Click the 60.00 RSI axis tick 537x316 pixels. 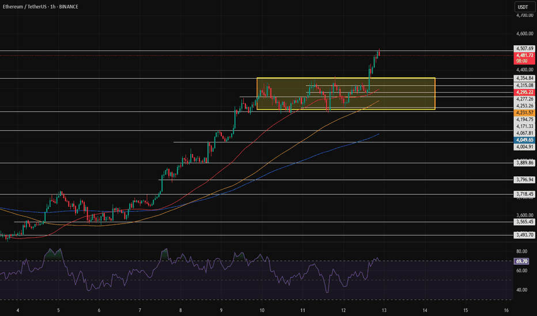coord(521,271)
